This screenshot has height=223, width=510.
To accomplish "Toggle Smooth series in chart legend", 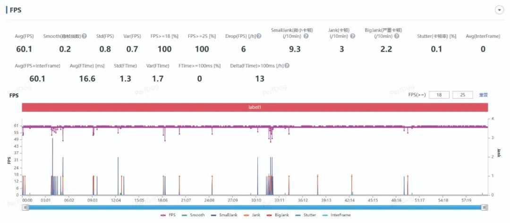I will click(194, 215).
